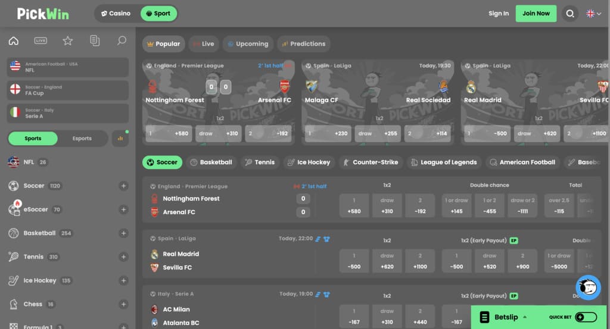Open the statistics bar chart icon
Viewport: 610px width, 329px height.
tap(120, 138)
